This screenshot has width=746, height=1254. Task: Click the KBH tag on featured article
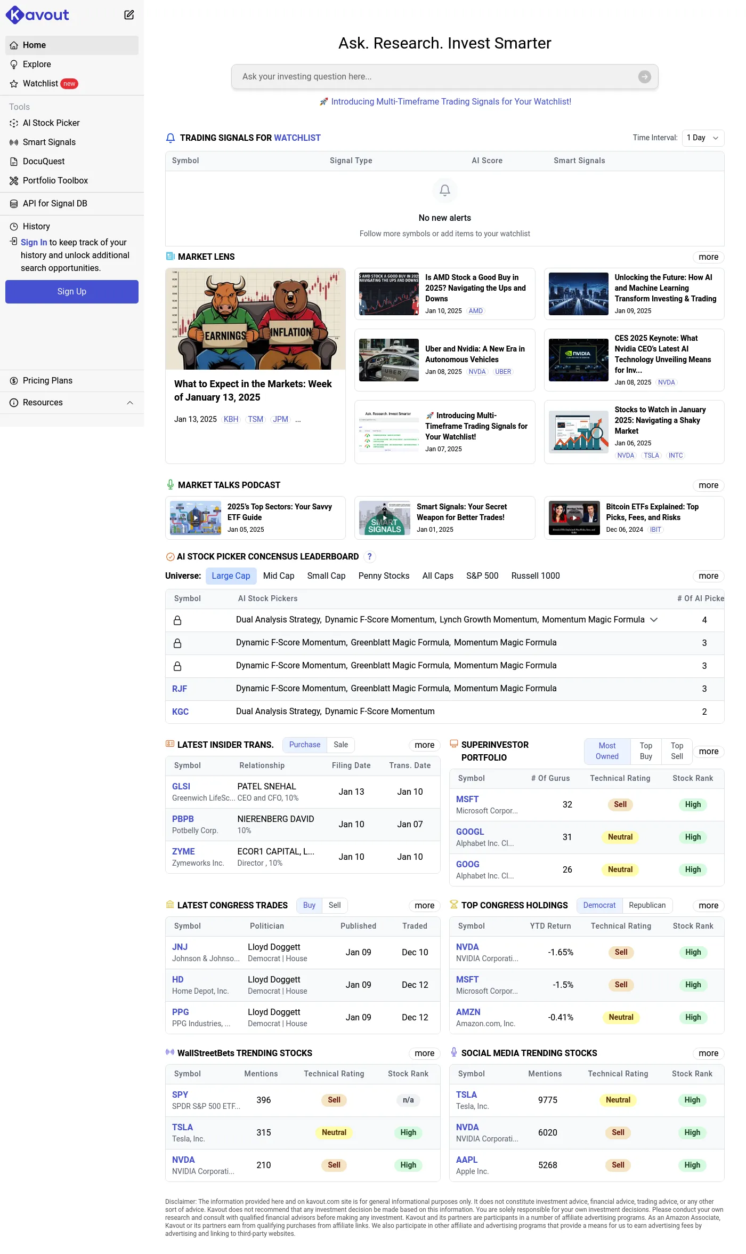[231, 420]
